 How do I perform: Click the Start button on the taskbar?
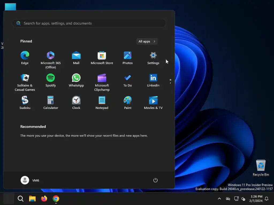[x=9, y=199]
